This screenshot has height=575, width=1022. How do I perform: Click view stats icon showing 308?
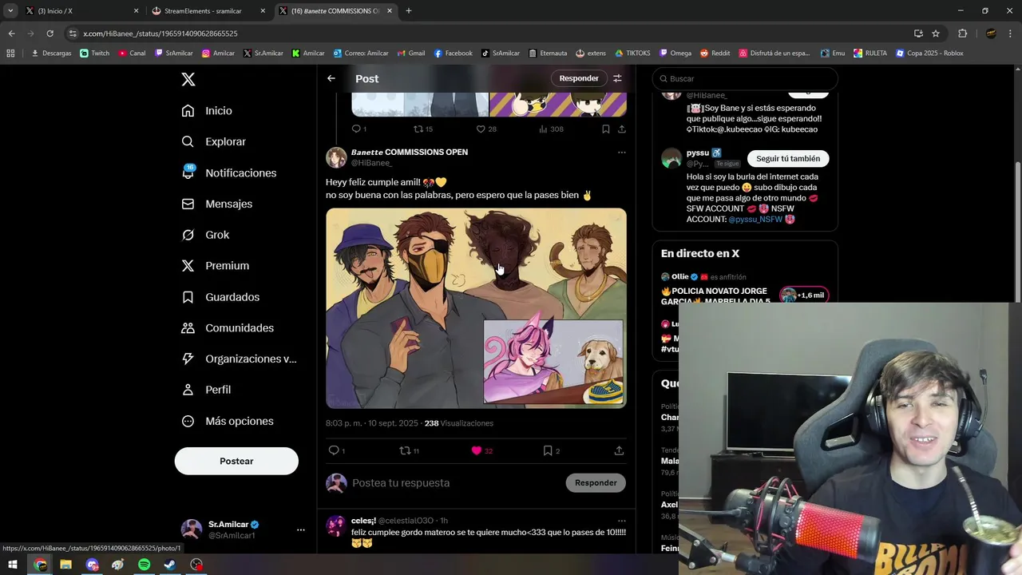pyautogui.click(x=543, y=129)
